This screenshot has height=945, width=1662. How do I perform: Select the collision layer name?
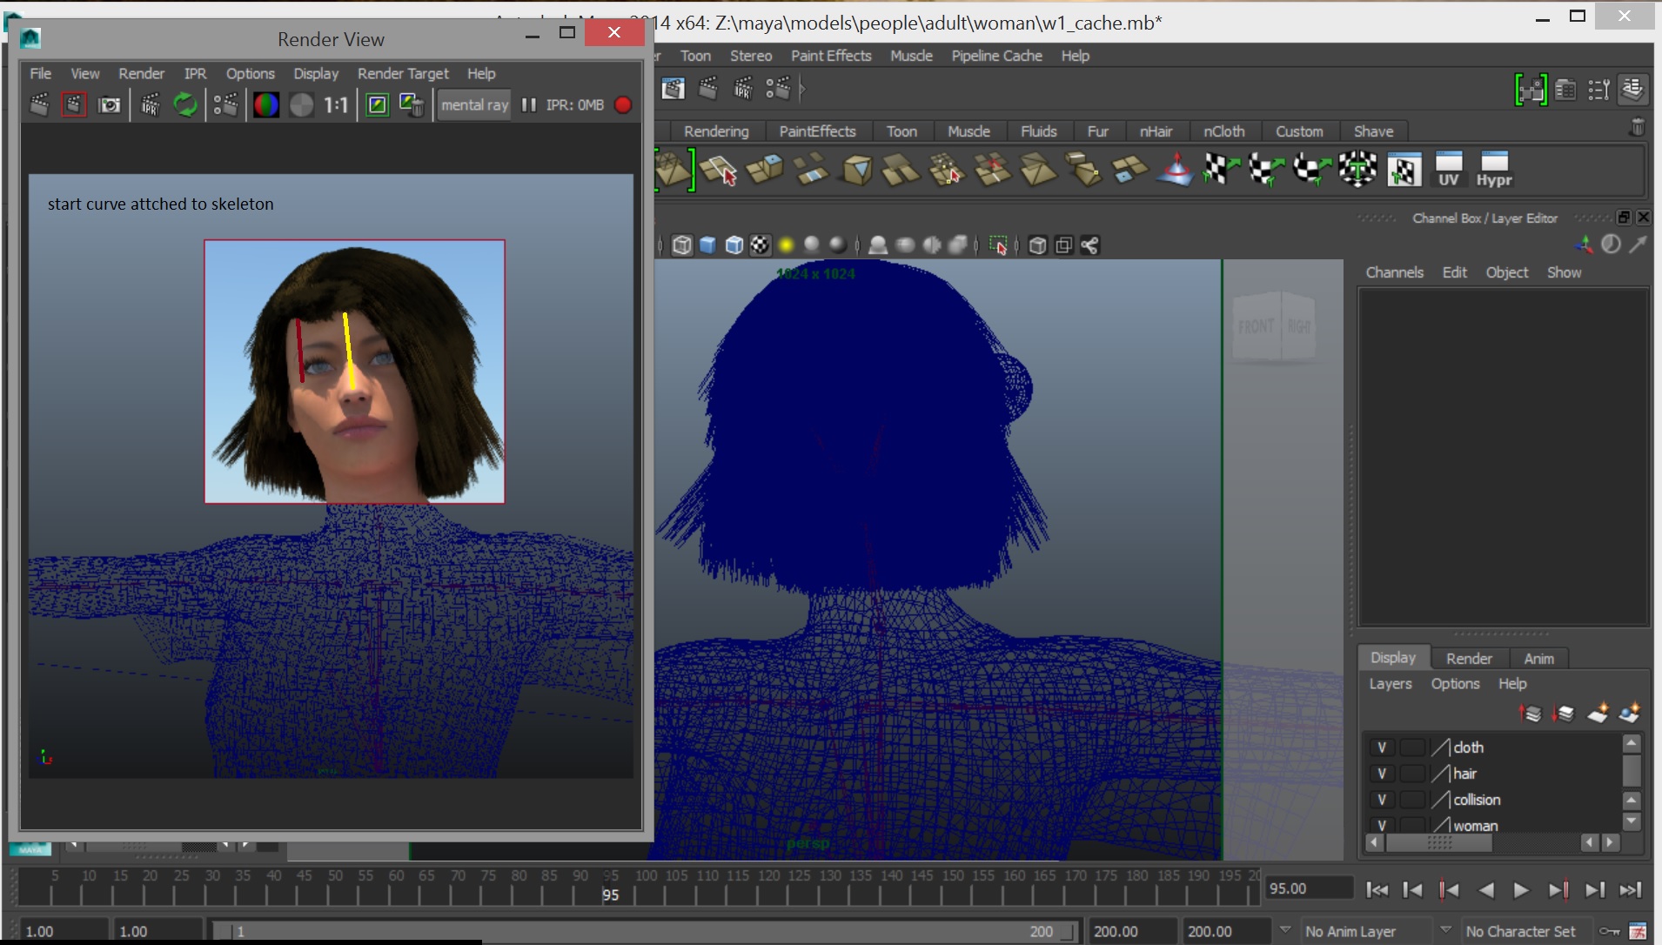click(1477, 800)
